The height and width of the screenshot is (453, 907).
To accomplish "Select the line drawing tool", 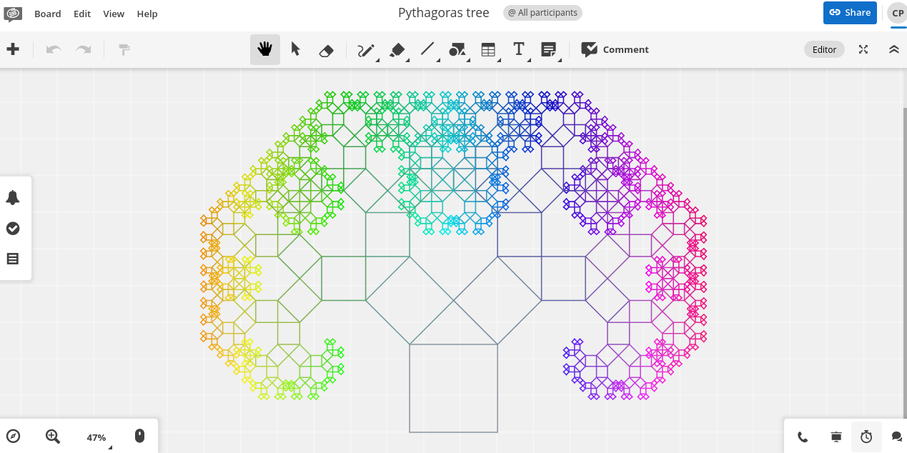I will tap(427, 49).
